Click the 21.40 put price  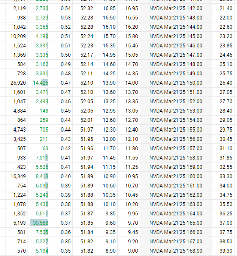(x=226, y=8)
